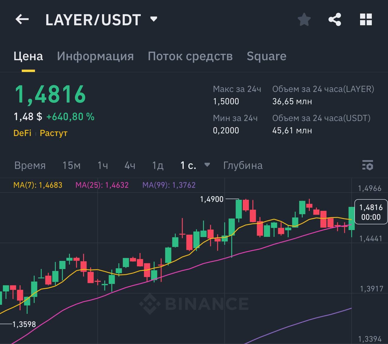Tap the Растут tag

(54, 133)
